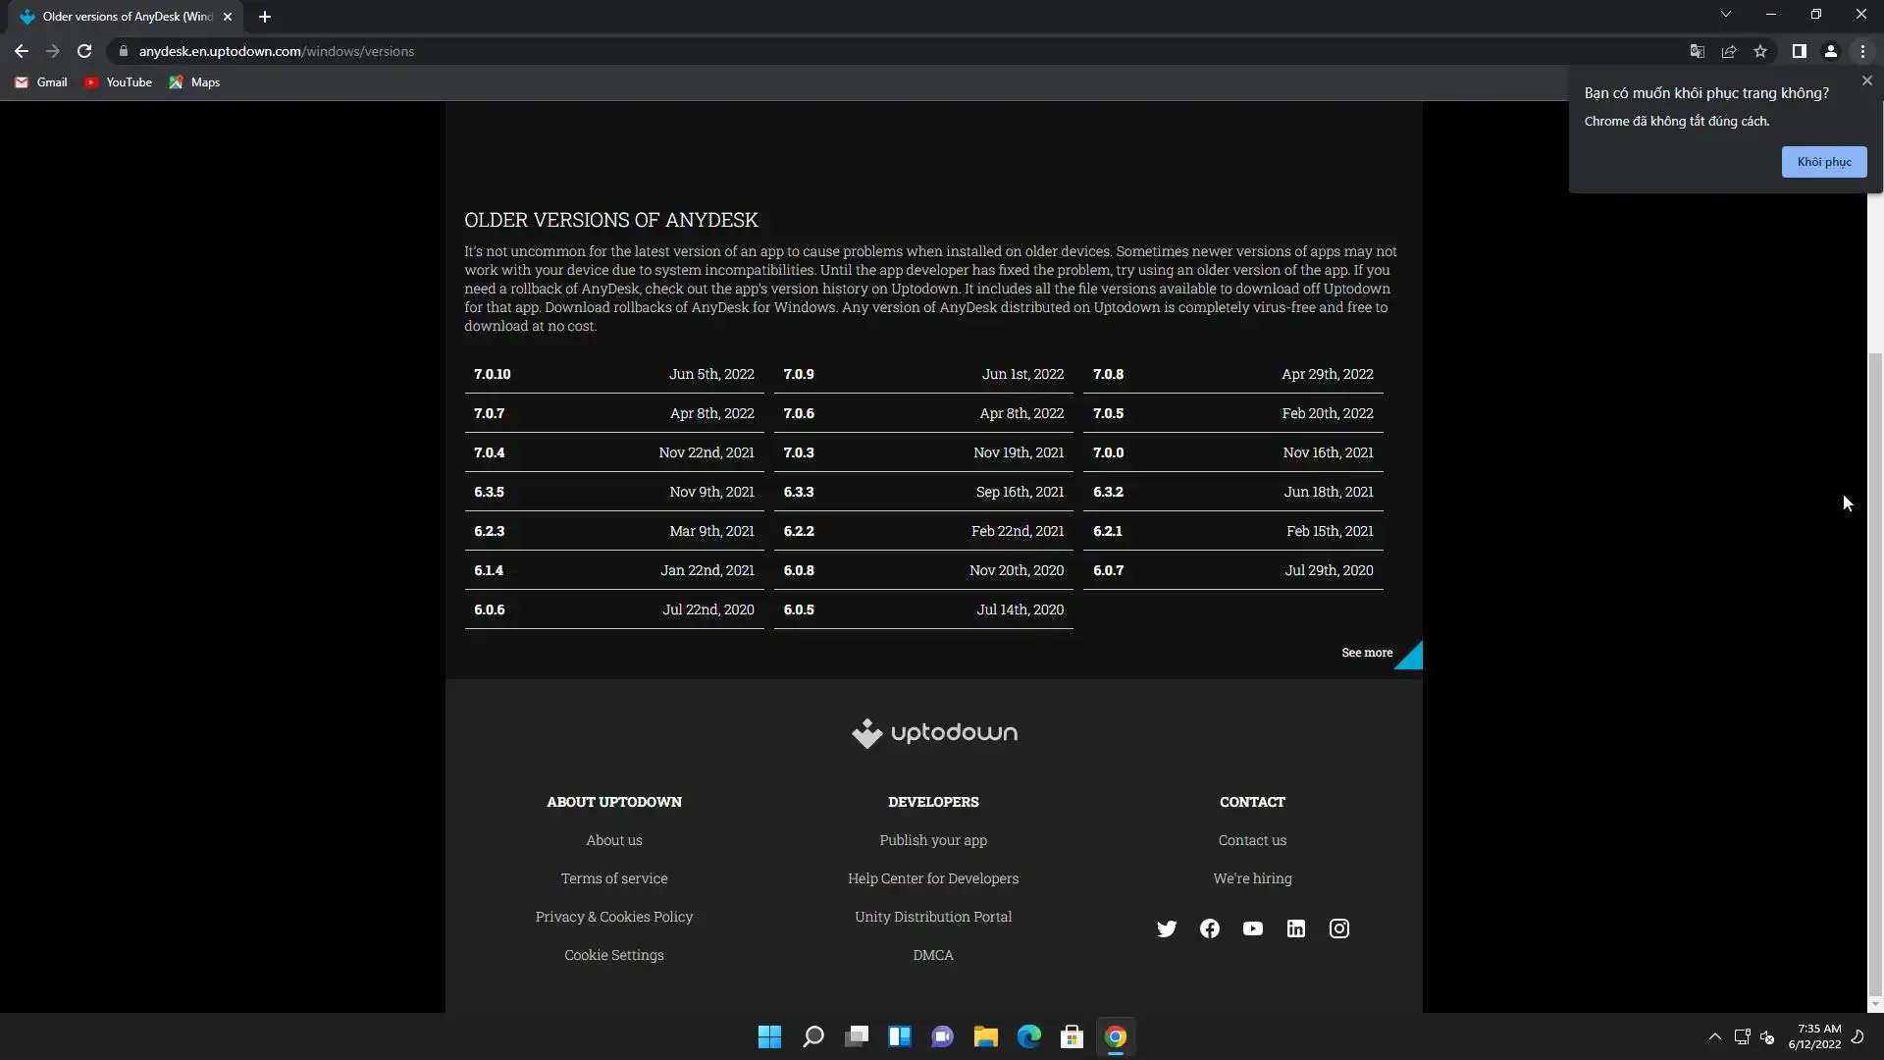
Task: Open Uptodown's Facebook icon in footer
Action: (1209, 928)
